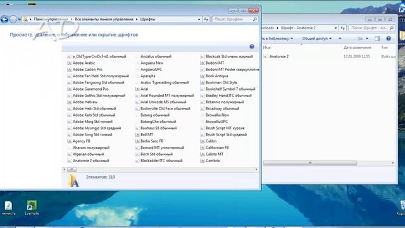This screenshot has width=405, height=228.
Task: Open address bar history dropdown in Fonts window
Action: pyautogui.click(x=199, y=20)
